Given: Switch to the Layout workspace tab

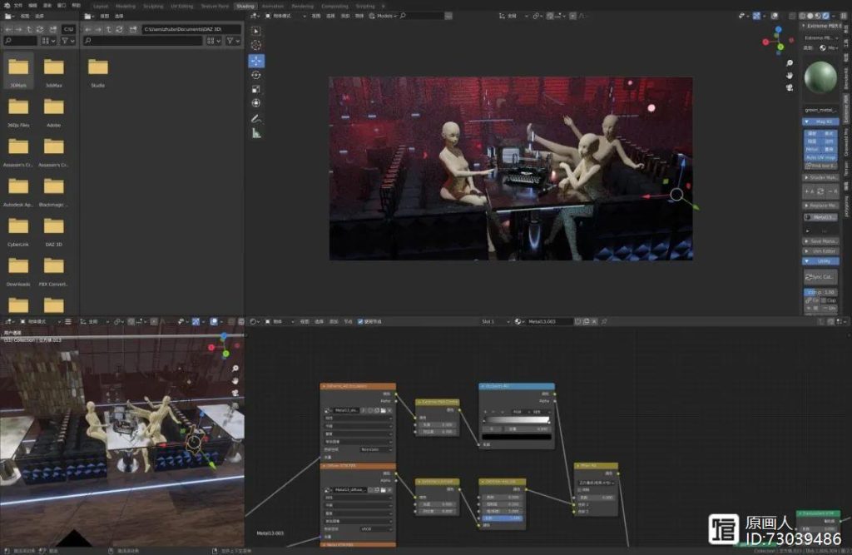Looking at the screenshot, I should (x=101, y=6).
